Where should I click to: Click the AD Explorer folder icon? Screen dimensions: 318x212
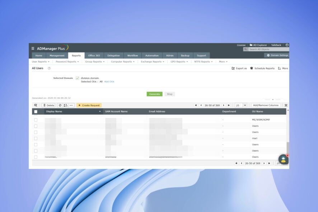click(x=252, y=45)
